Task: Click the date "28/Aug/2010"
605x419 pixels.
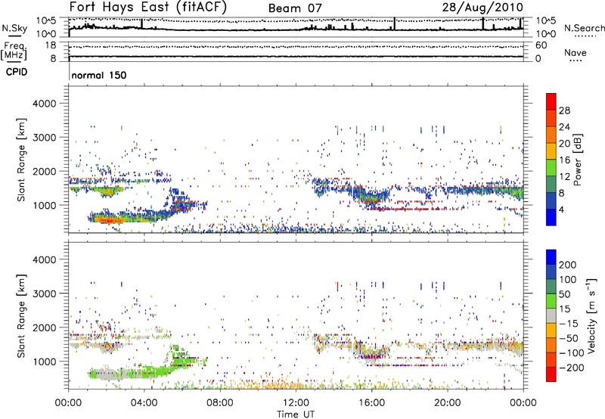Action: click(x=482, y=7)
